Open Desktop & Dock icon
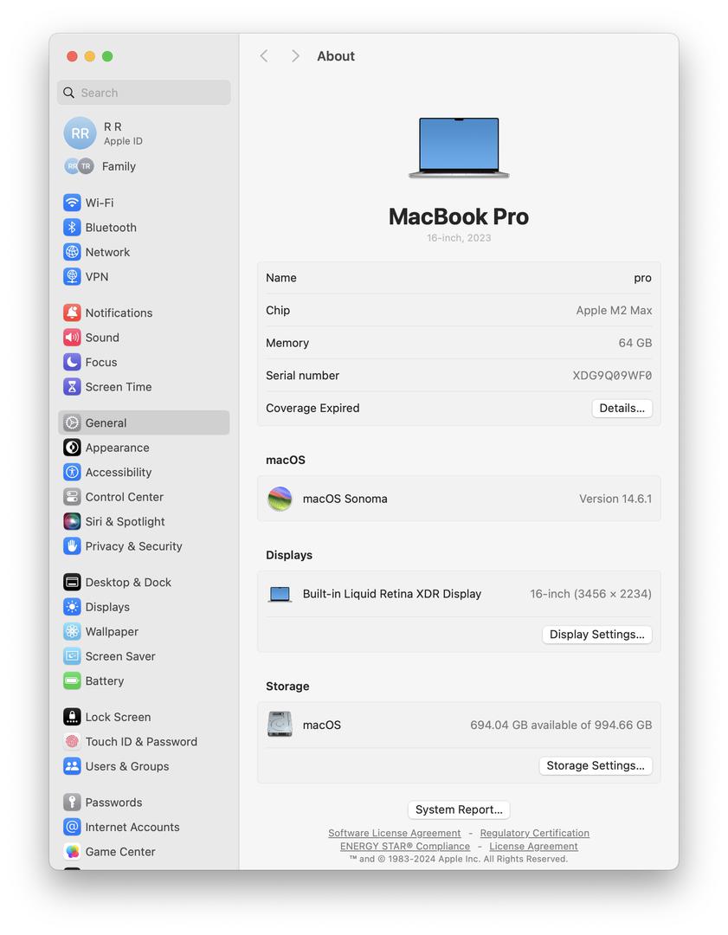The image size is (728, 935). coord(72,582)
